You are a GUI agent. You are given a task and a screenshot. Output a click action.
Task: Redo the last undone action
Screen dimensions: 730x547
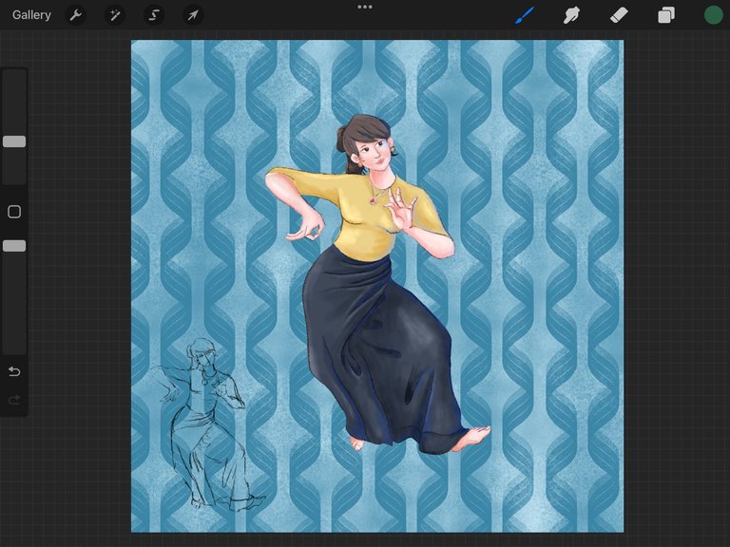[14, 400]
